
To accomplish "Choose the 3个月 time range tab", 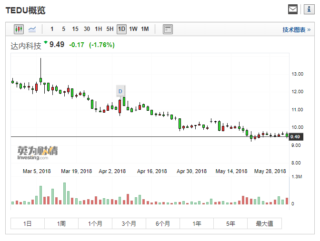I will [129, 223].
